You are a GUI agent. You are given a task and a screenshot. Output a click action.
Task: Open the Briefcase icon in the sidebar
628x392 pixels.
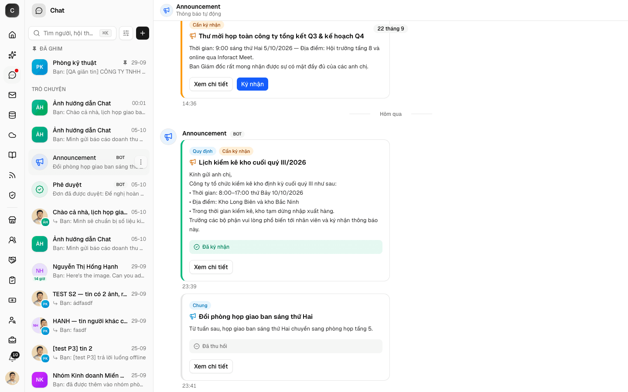[12, 340]
